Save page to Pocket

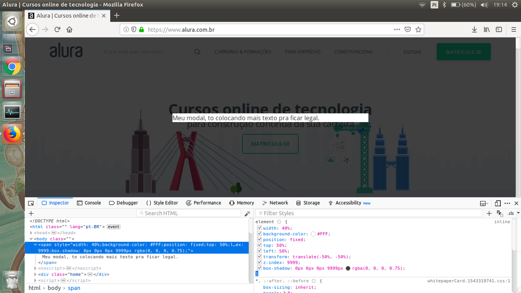coord(407,29)
